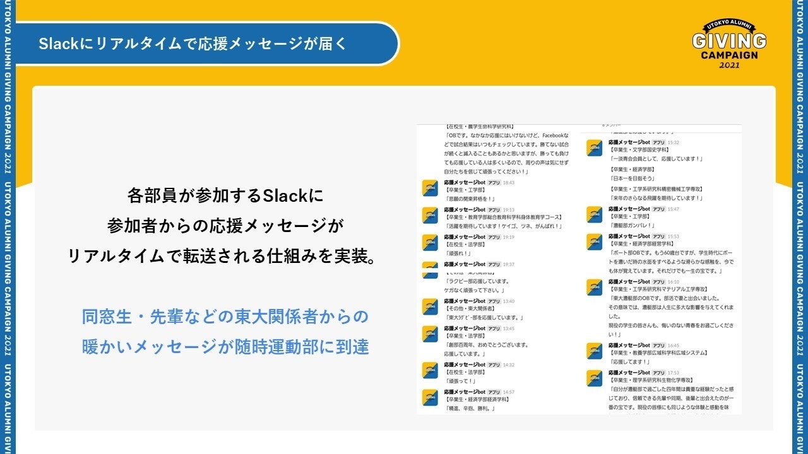This screenshot has height=454, width=808.
Task: Click the 13:40 message timestamp
Action: (509, 301)
